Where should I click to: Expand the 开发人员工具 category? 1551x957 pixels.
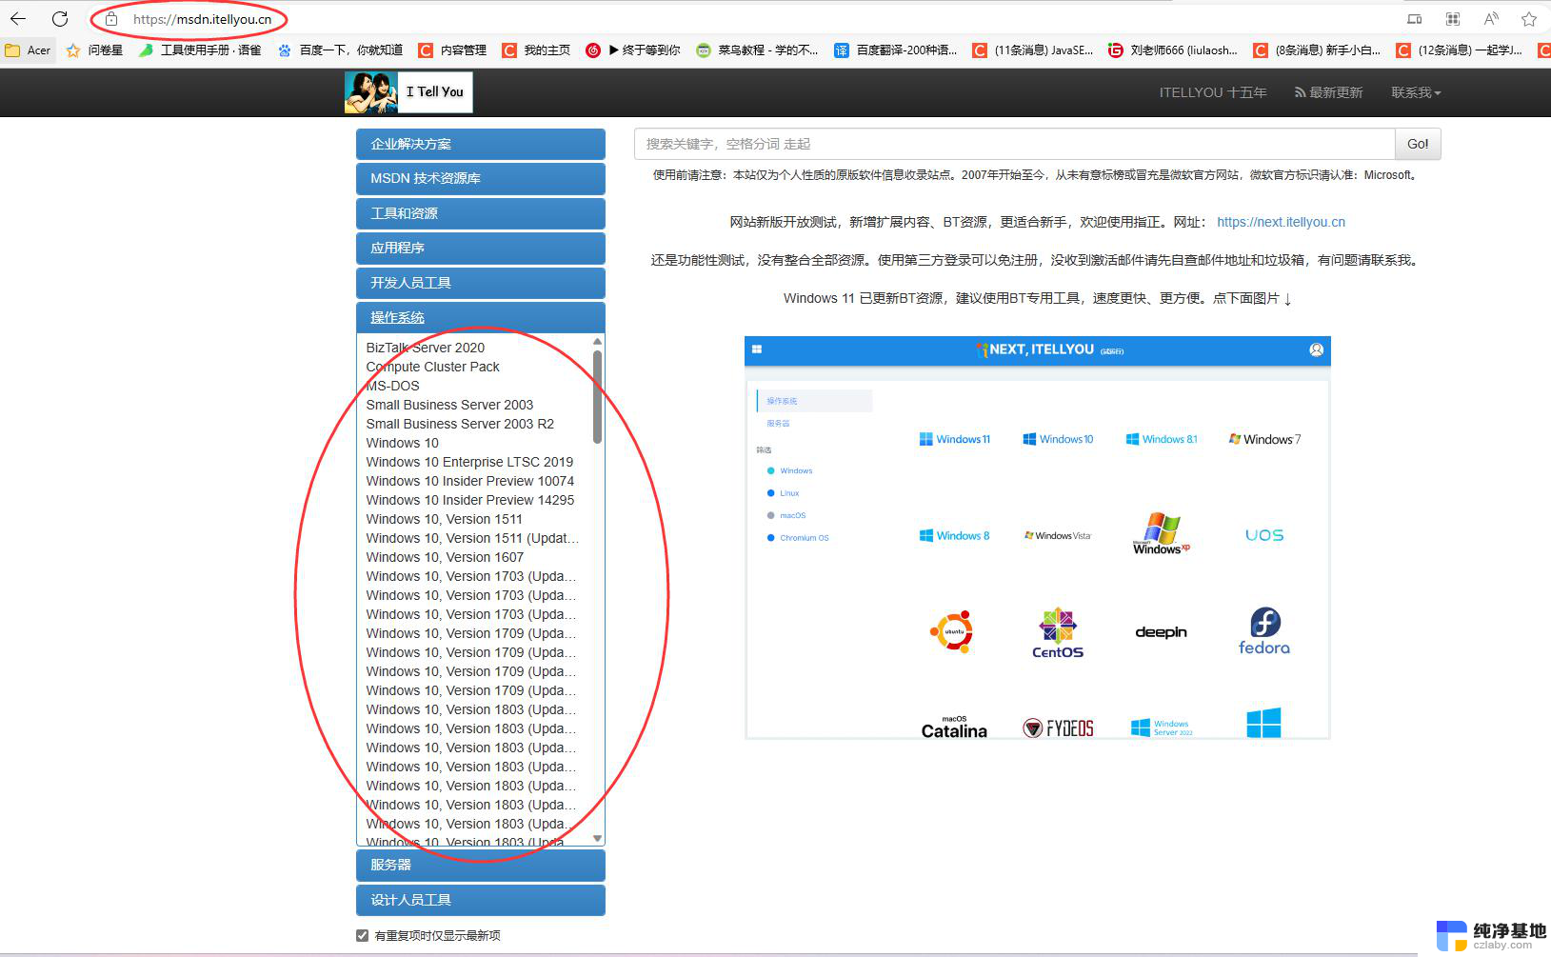481,283
